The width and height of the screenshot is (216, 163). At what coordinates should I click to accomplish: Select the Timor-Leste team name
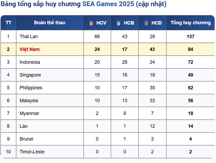click(32, 152)
